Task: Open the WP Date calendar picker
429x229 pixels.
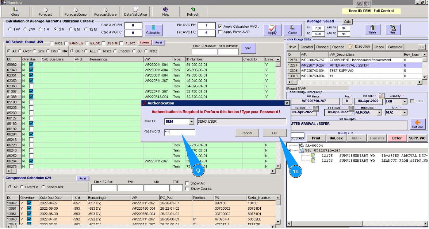Action: [x=382, y=96]
